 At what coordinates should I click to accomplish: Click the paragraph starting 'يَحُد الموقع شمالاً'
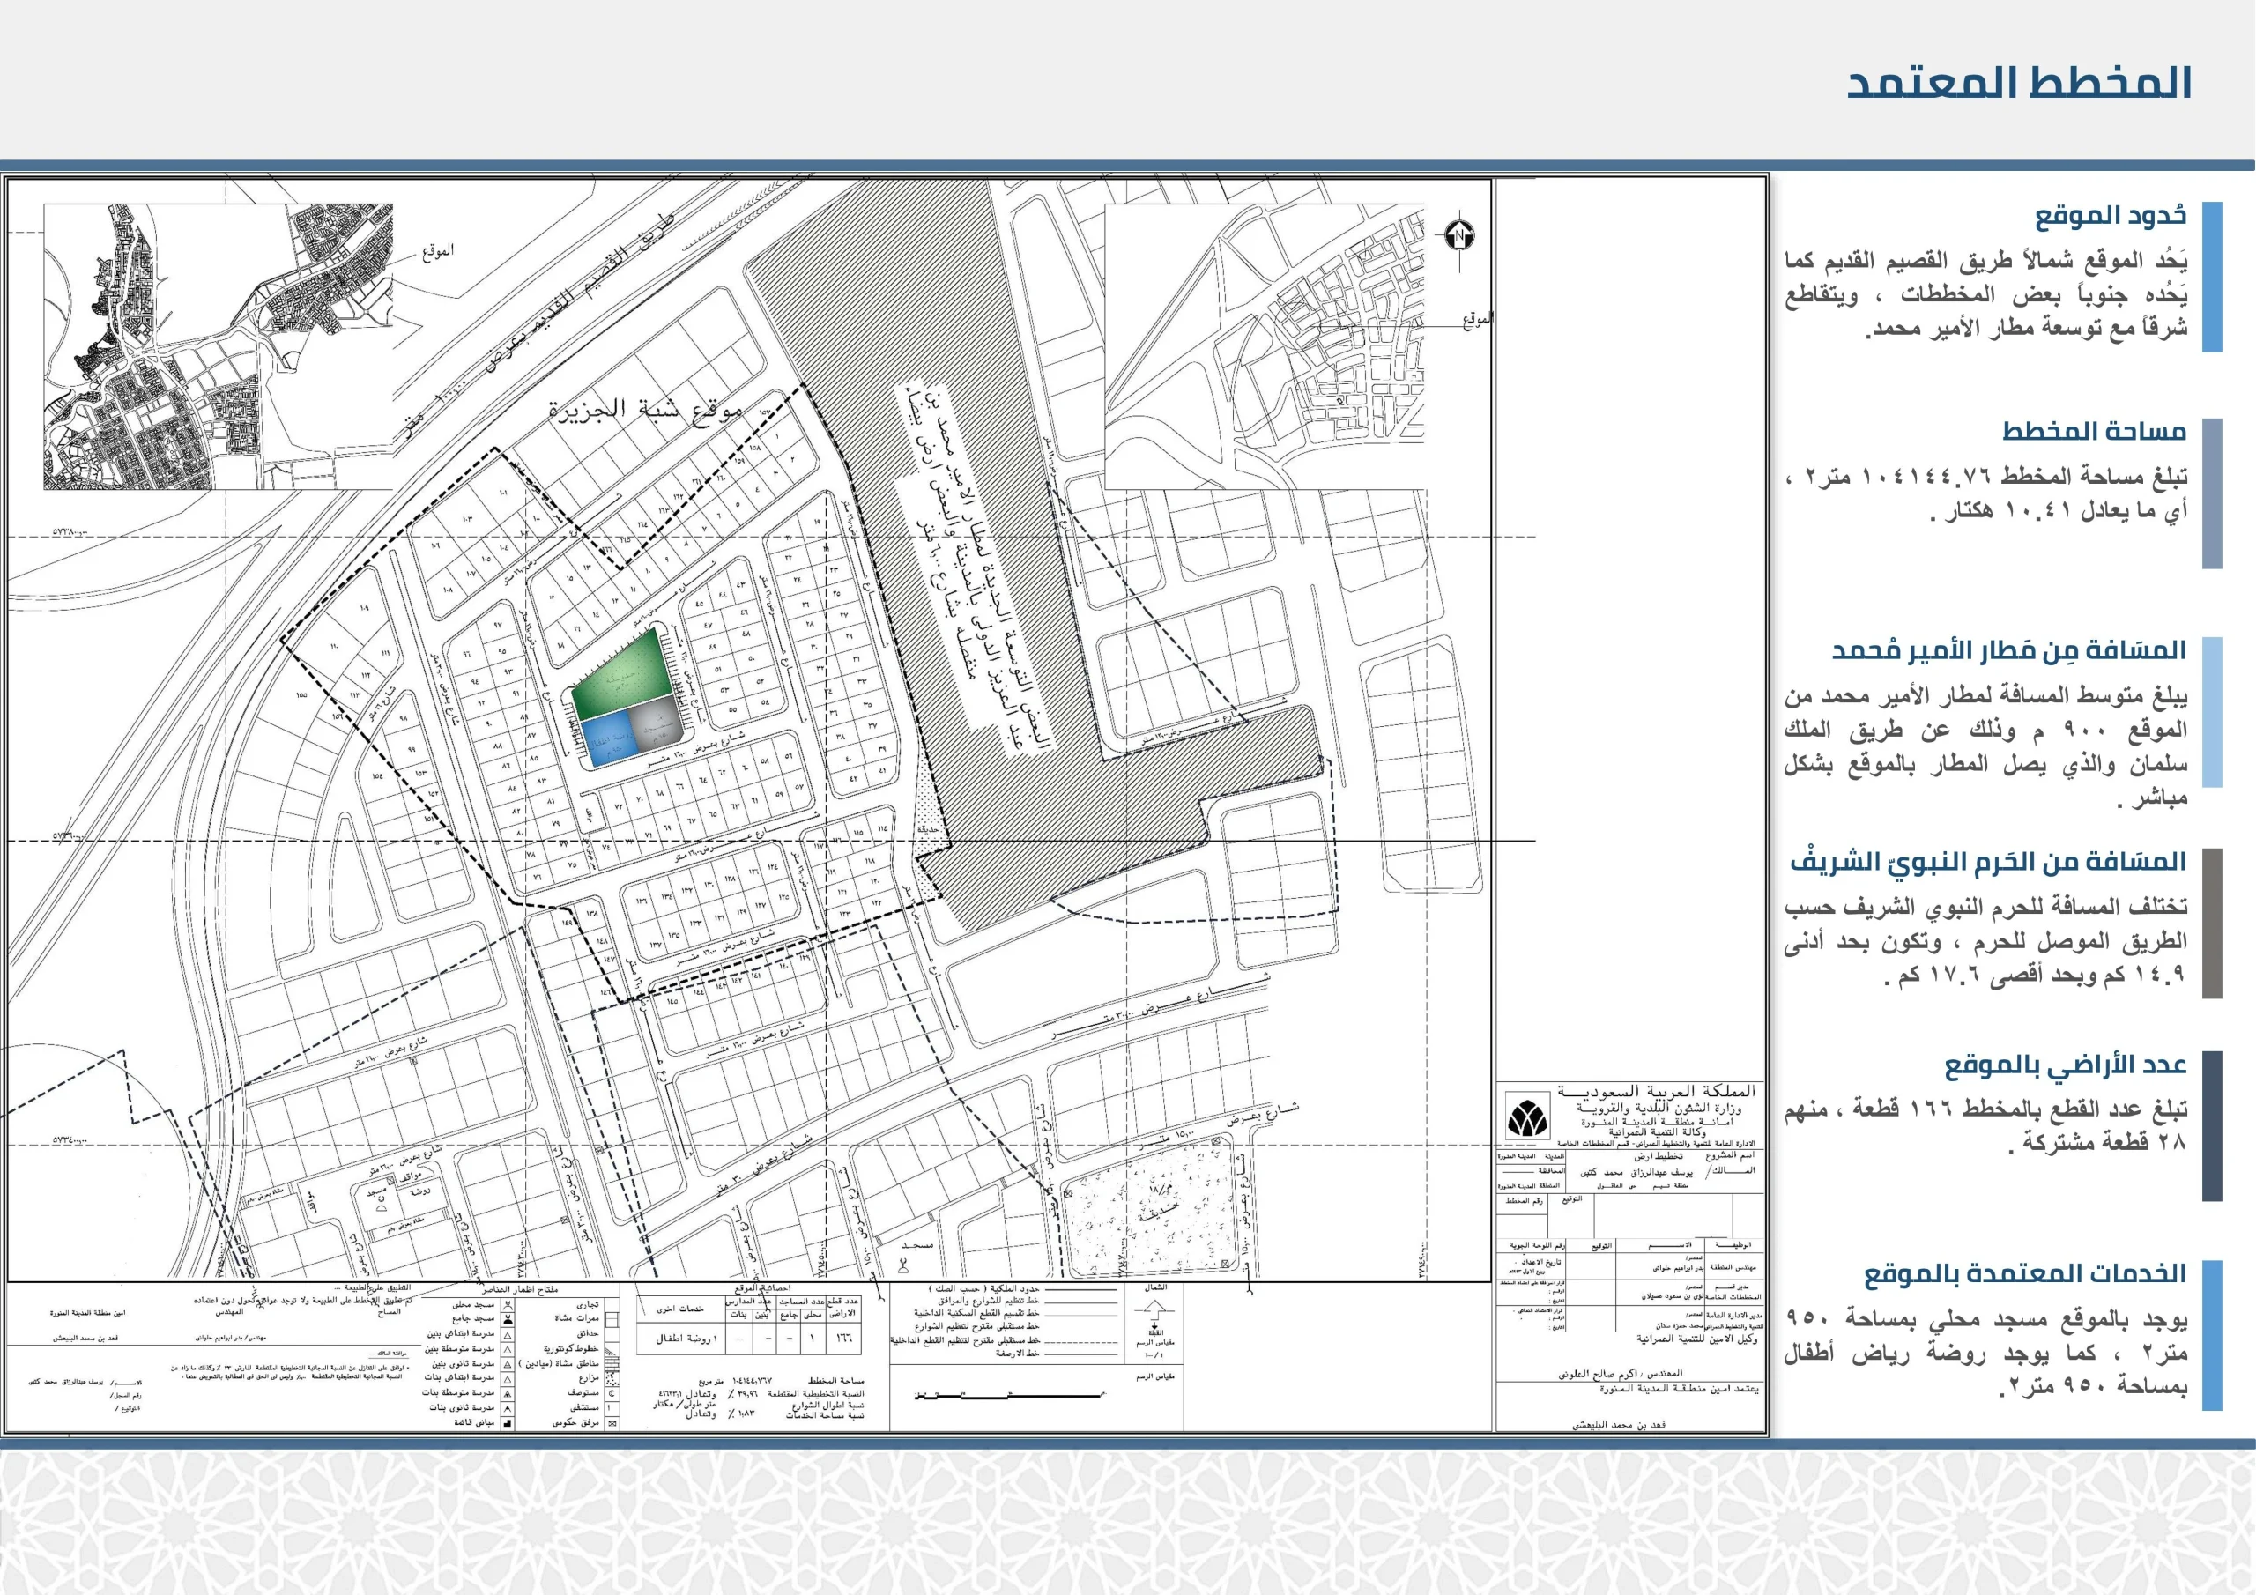click(1986, 295)
